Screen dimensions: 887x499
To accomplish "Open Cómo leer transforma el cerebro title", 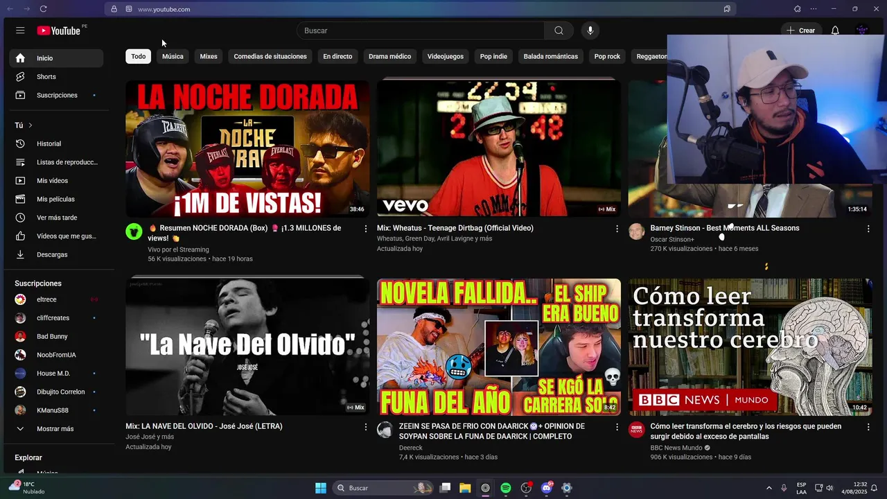I will coord(746,431).
